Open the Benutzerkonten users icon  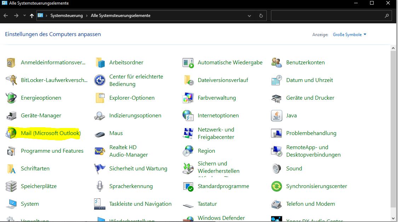(276, 63)
